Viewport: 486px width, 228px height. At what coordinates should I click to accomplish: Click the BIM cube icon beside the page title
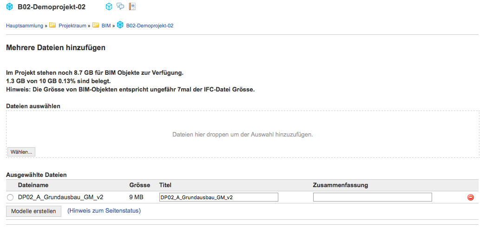(10, 7)
